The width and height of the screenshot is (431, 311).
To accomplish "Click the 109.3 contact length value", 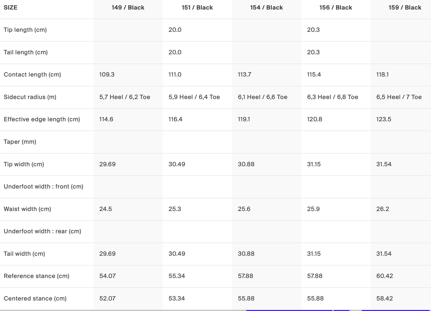I will 107,75.
